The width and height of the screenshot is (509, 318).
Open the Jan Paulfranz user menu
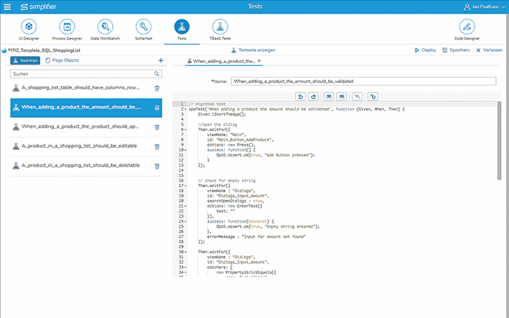click(485, 6)
